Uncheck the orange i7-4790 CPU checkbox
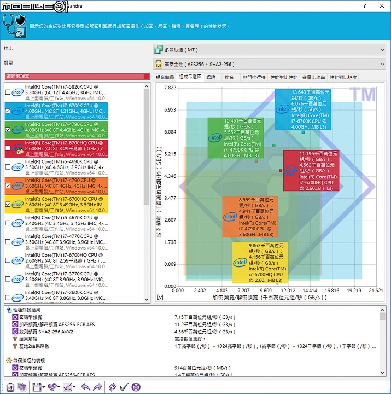 tap(8, 186)
